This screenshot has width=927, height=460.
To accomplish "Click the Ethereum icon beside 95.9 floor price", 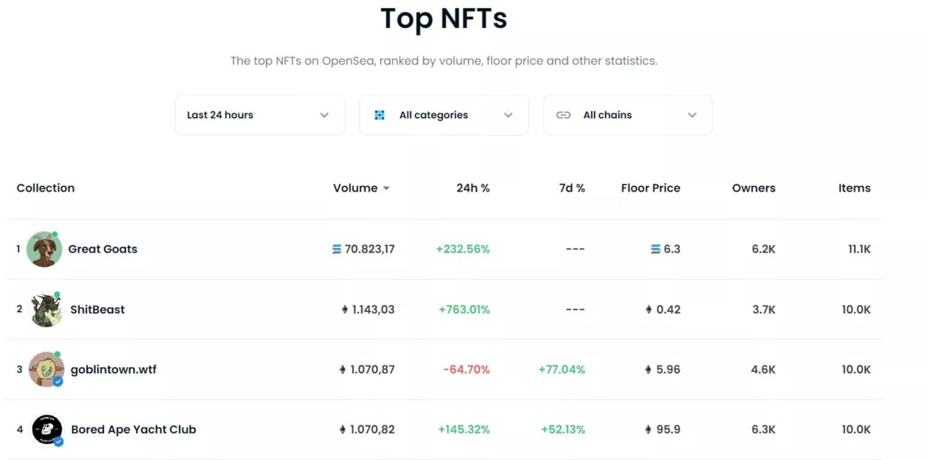I will click(x=648, y=430).
